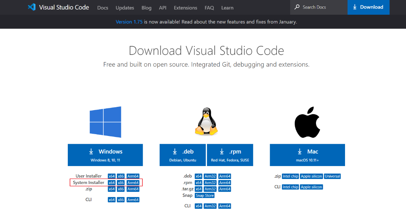Download Windows CLI x64
The height and width of the screenshot is (212, 406).
112,199
